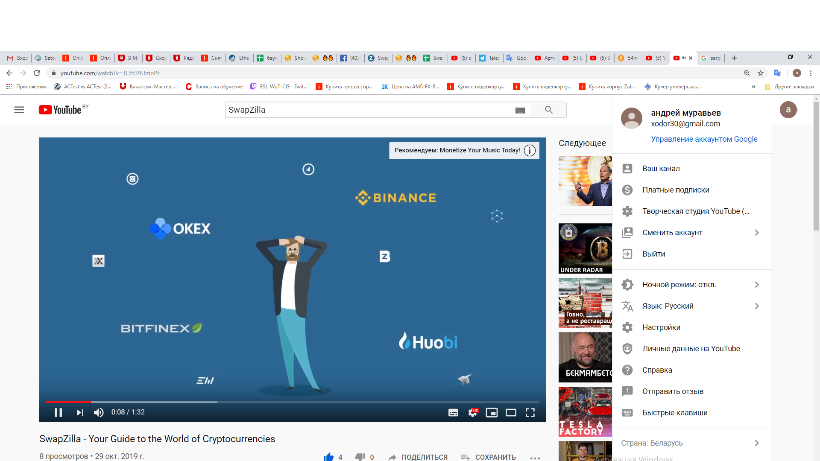
Task: Open the ESL_WoT_CIS Twitch bookmark
Action: pos(279,87)
